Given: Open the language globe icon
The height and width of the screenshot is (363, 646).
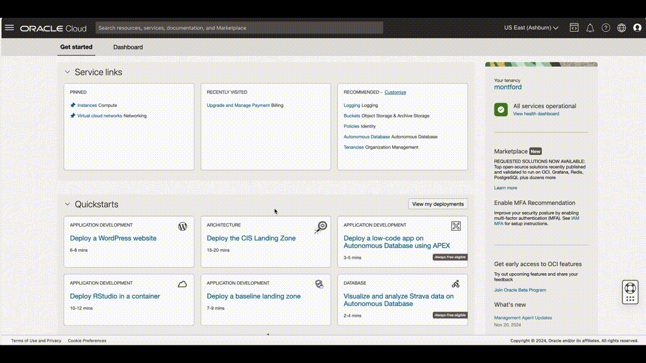Looking at the screenshot, I should (621, 28).
